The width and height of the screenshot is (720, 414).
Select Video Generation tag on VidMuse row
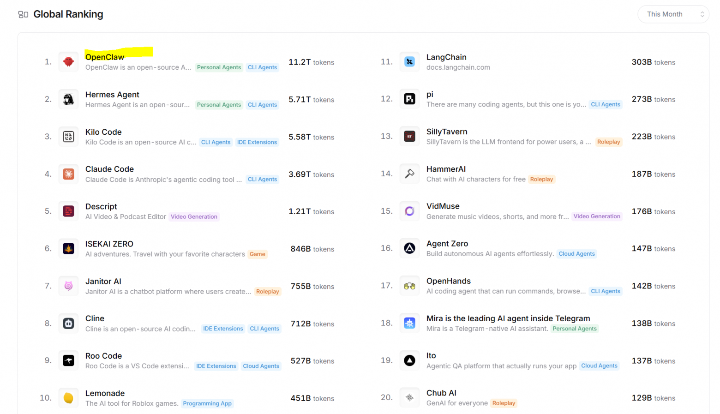tap(597, 216)
